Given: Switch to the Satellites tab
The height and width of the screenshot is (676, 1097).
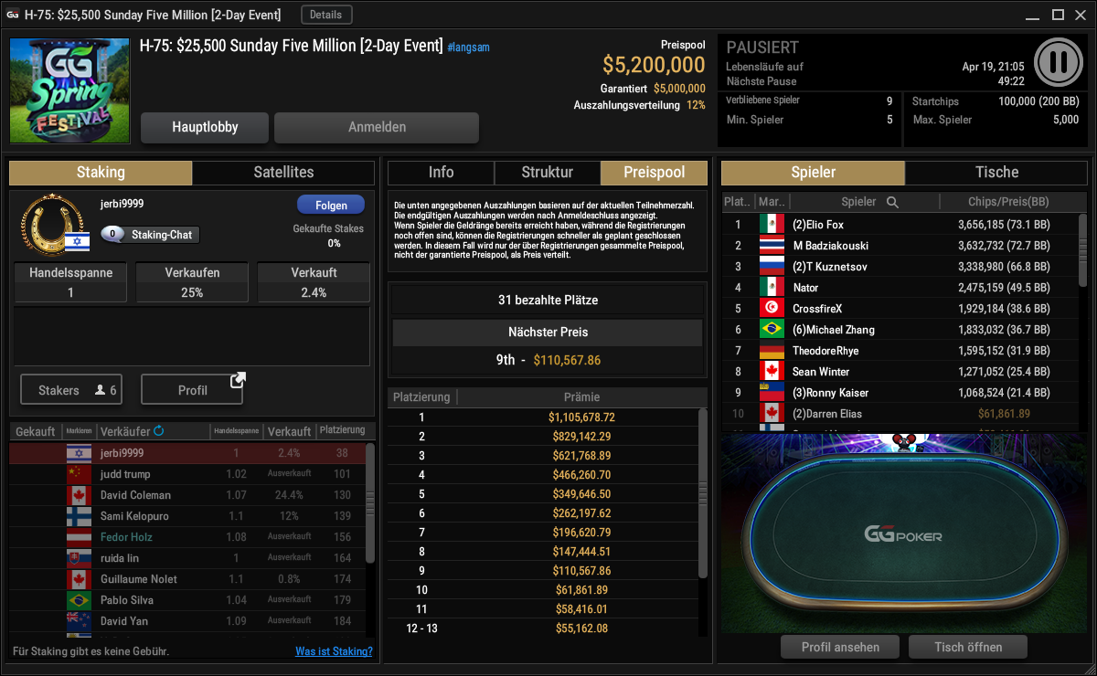Looking at the screenshot, I should click(283, 172).
